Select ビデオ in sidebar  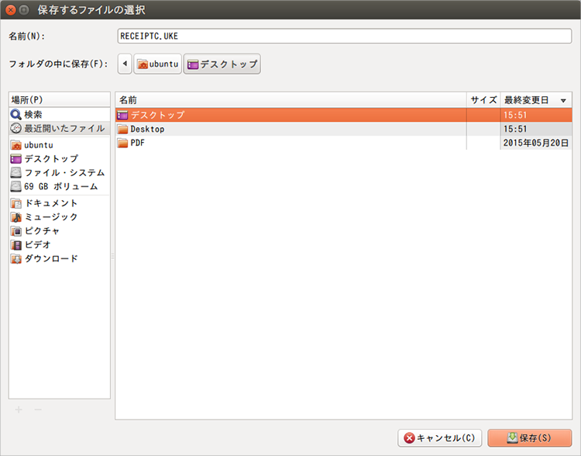(x=37, y=245)
